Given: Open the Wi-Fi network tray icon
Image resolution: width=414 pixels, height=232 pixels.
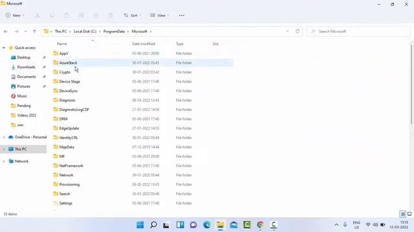Looking at the screenshot, I should tap(368, 225).
